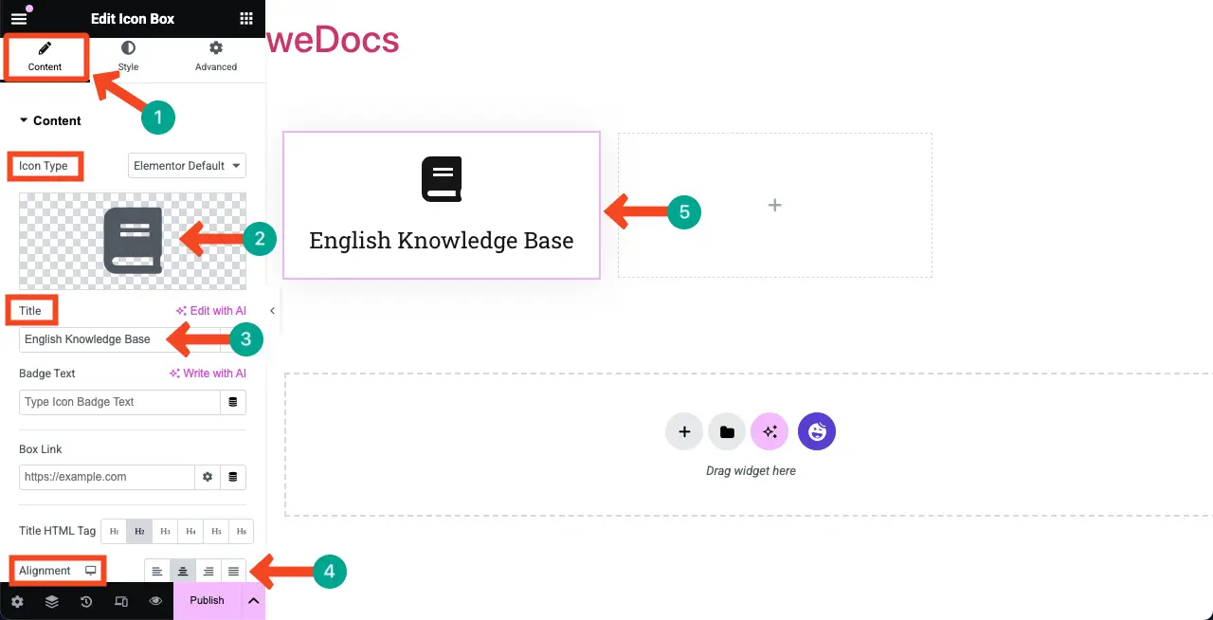
Task: Open the Navigator layers icon
Action: click(x=51, y=601)
